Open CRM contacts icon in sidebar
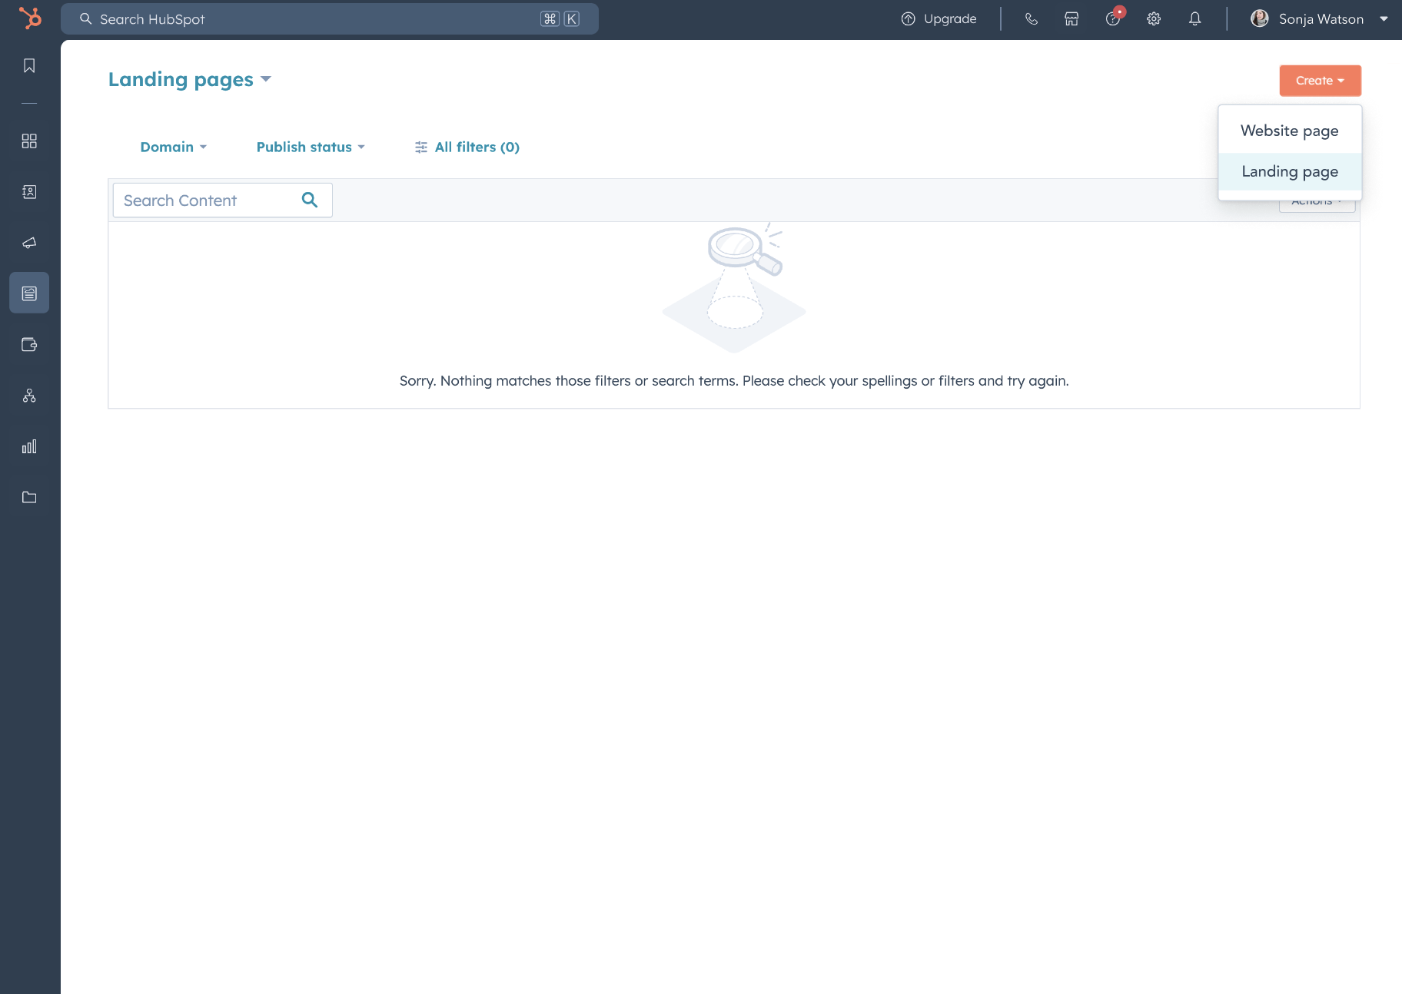The width and height of the screenshot is (1402, 994). pos(29,192)
